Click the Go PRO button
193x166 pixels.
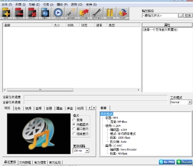(x=167, y=162)
